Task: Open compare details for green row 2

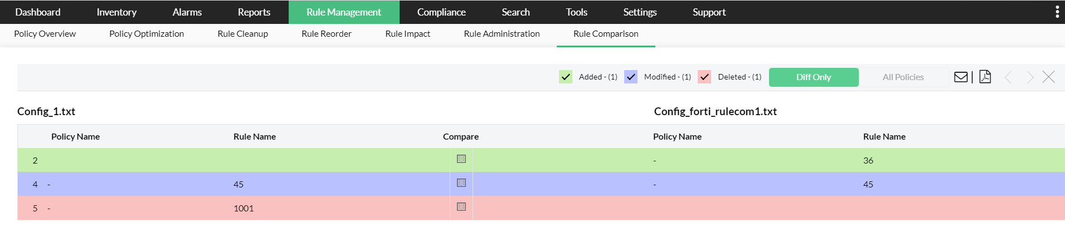Action: pos(461,159)
